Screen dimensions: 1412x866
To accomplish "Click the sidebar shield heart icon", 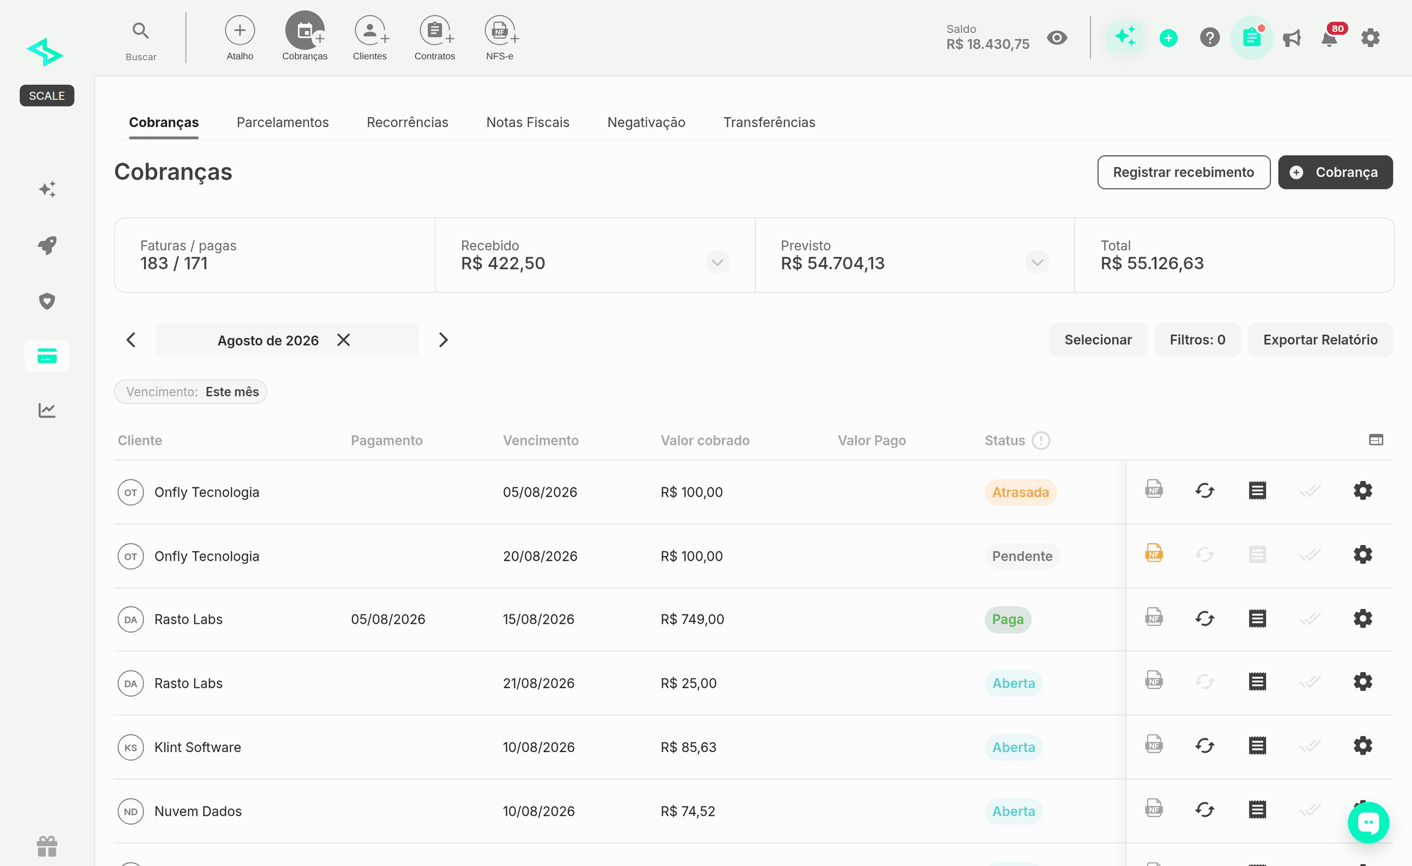I will [x=47, y=301].
